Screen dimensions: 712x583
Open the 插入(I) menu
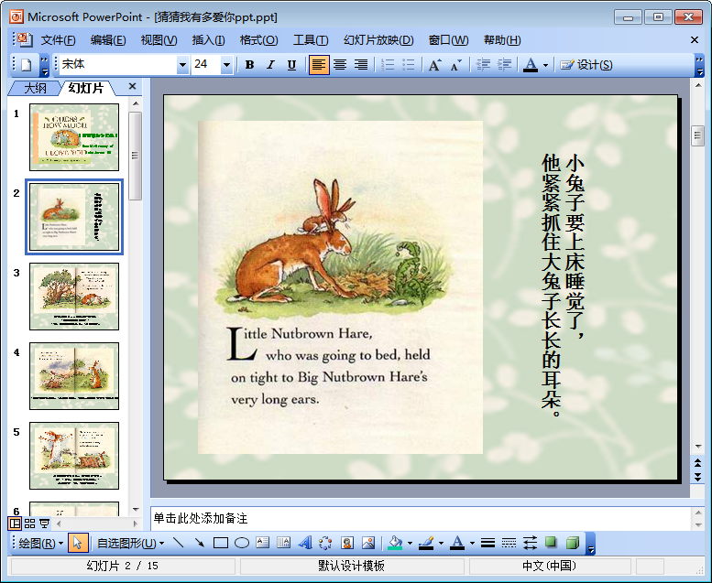208,40
